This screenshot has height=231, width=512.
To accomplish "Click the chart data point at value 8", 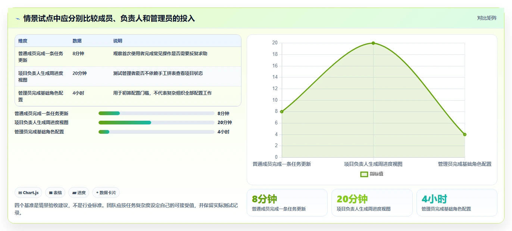I will (282, 111).
